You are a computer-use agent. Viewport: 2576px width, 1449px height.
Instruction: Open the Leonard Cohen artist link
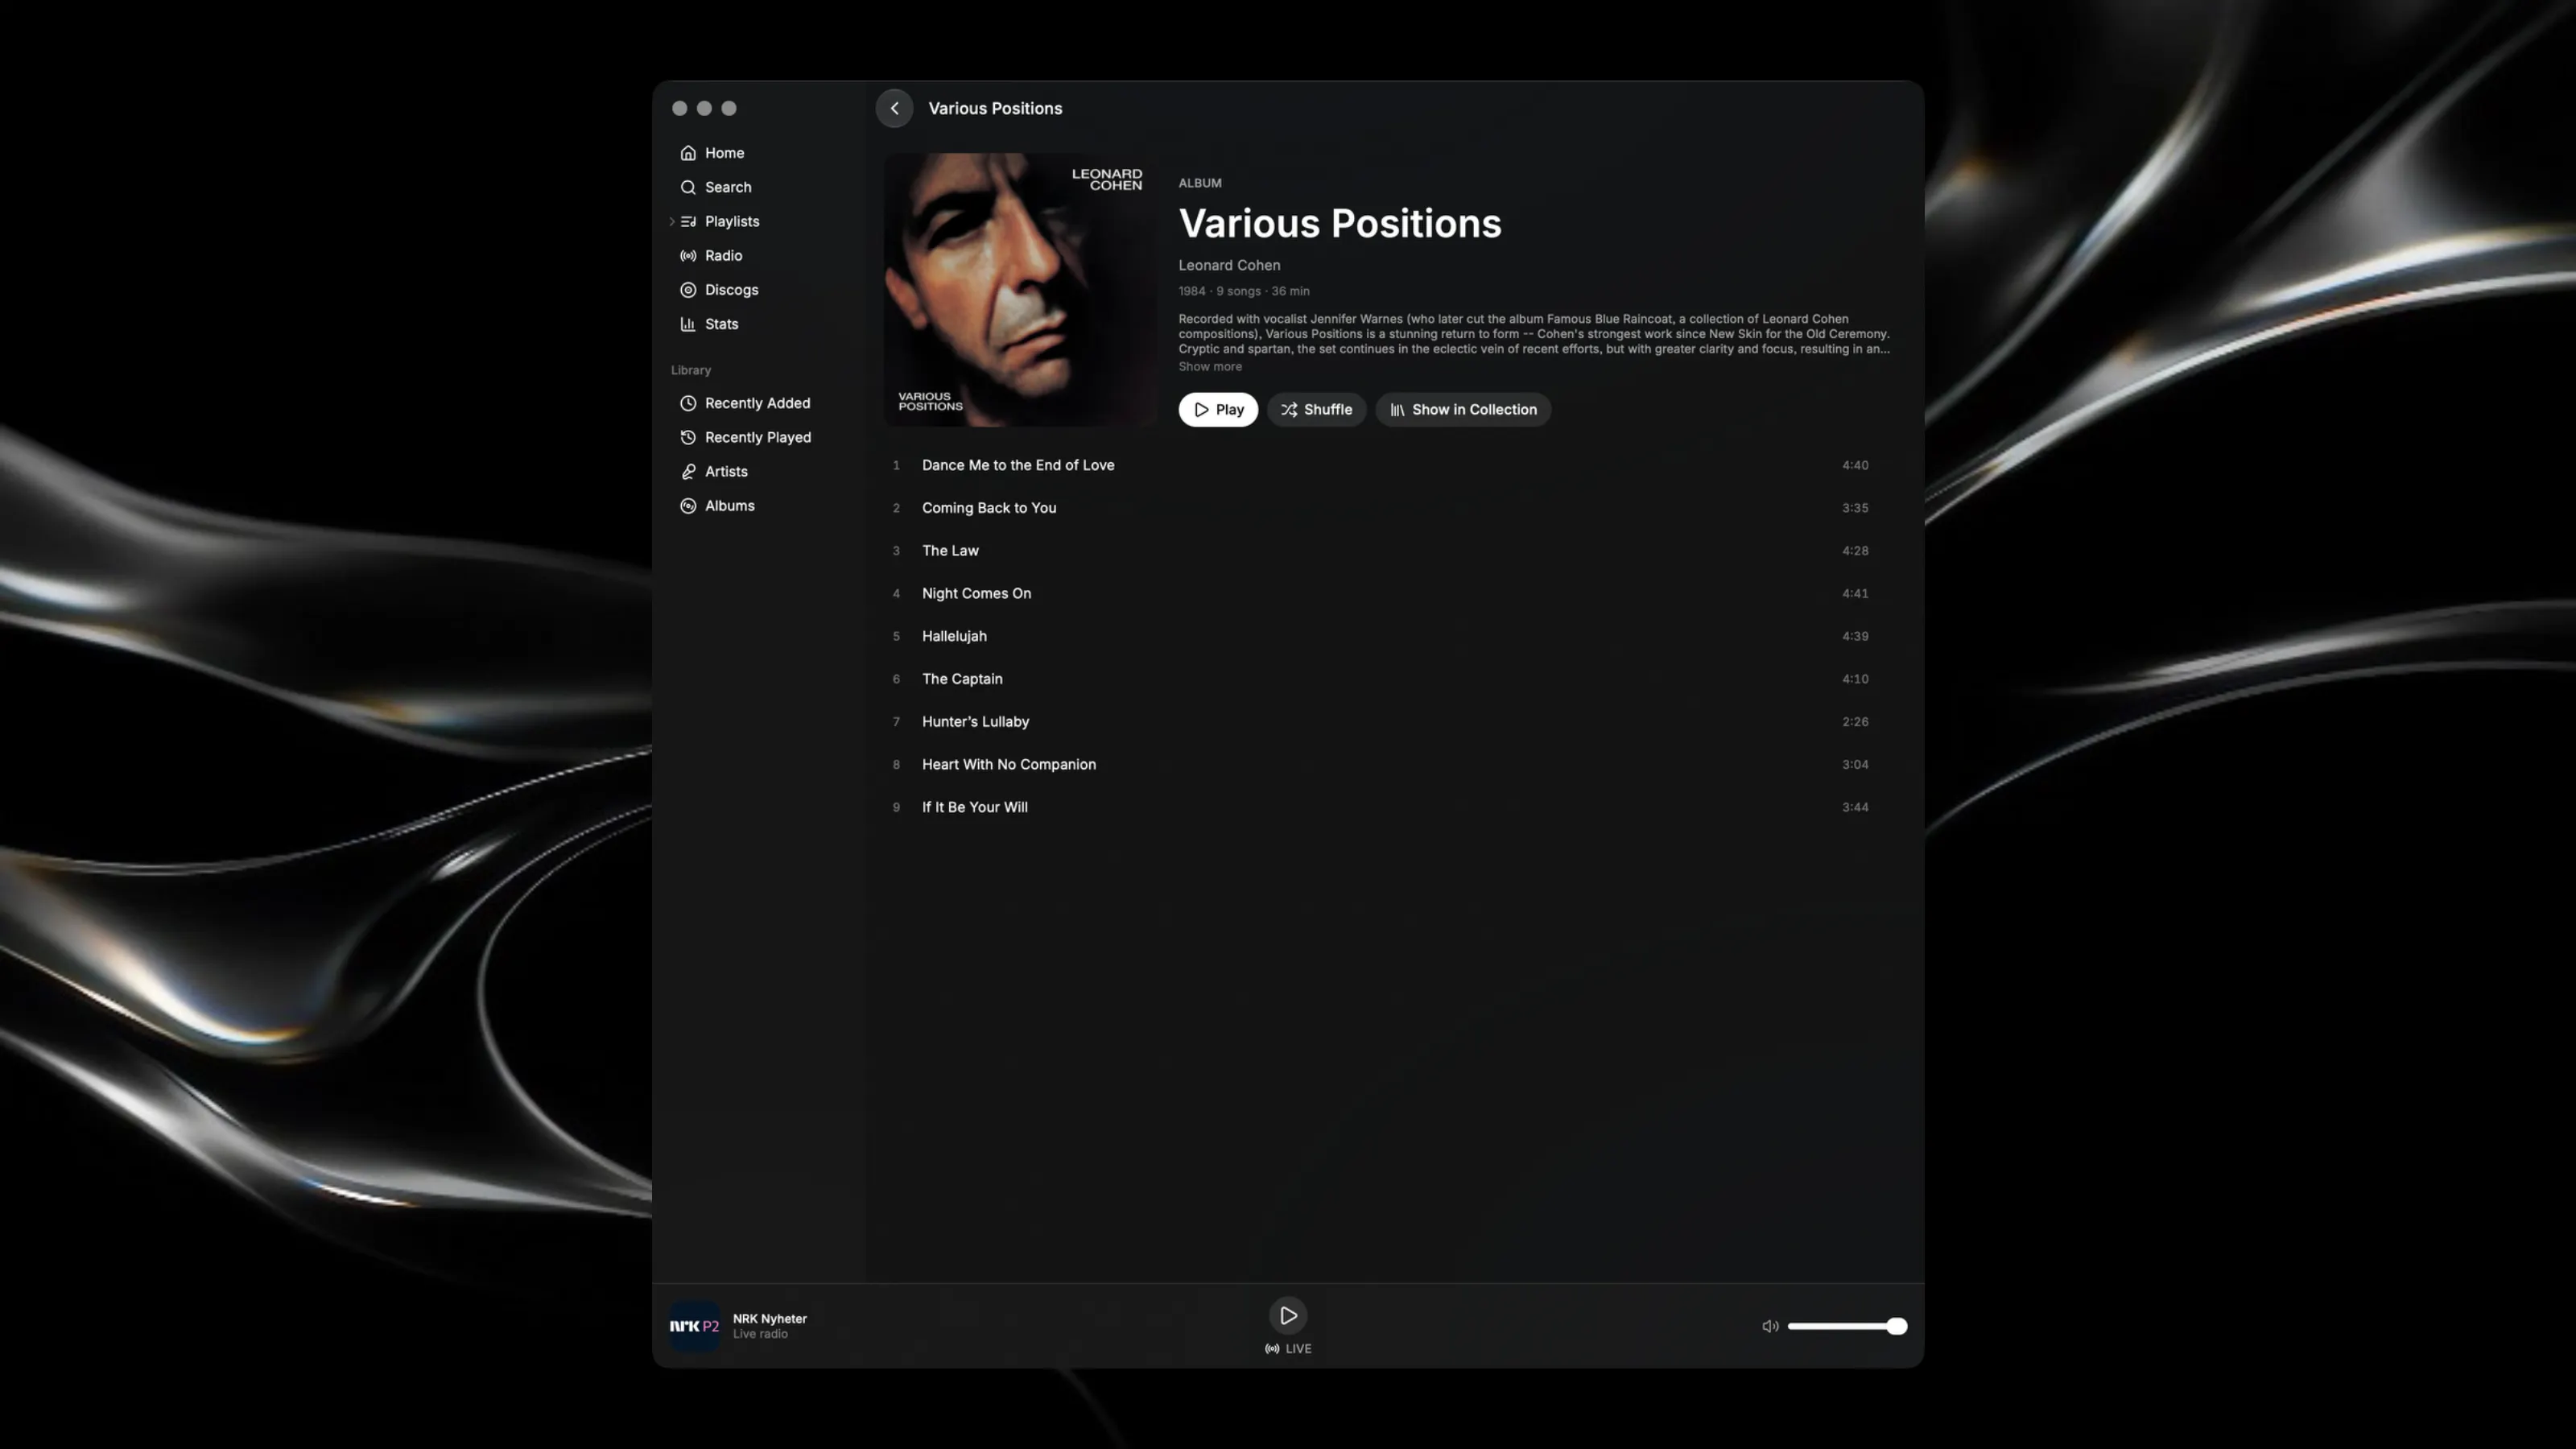[1229, 265]
